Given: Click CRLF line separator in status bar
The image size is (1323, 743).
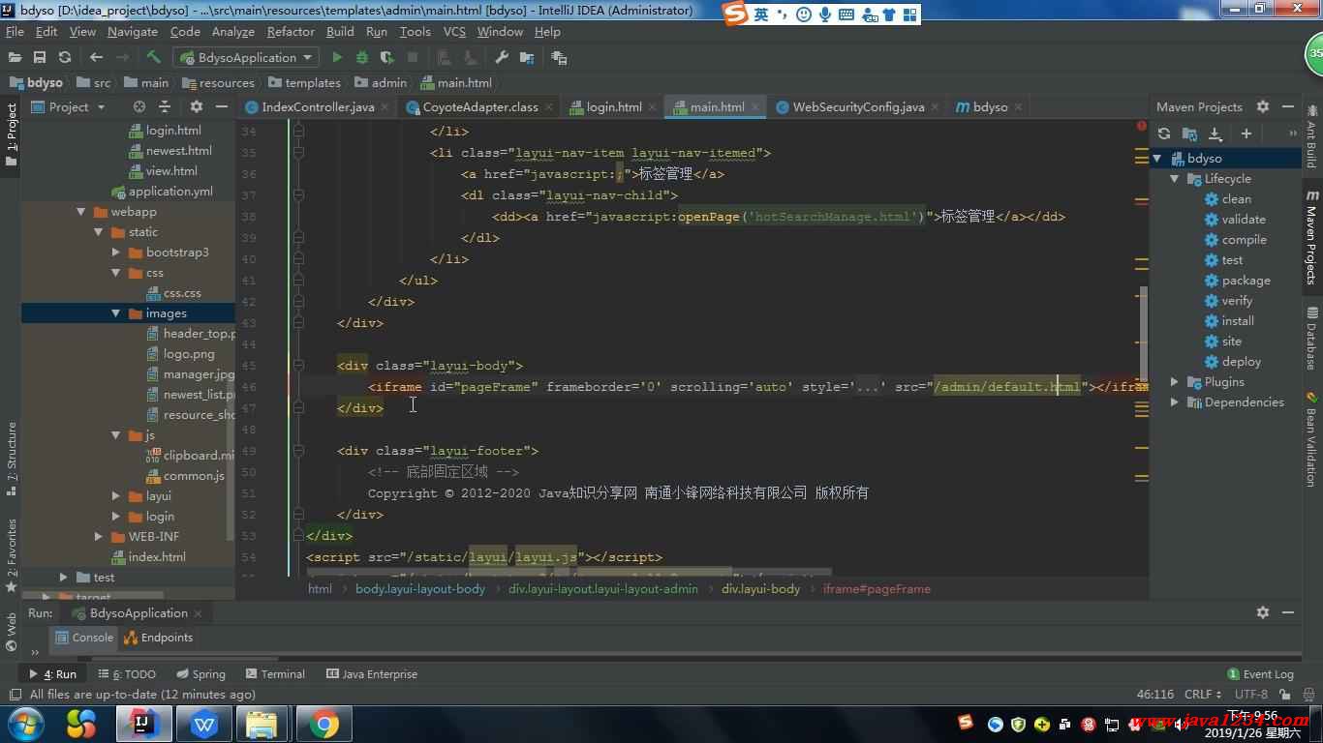Looking at the screenshot, I should point(1203,695).
